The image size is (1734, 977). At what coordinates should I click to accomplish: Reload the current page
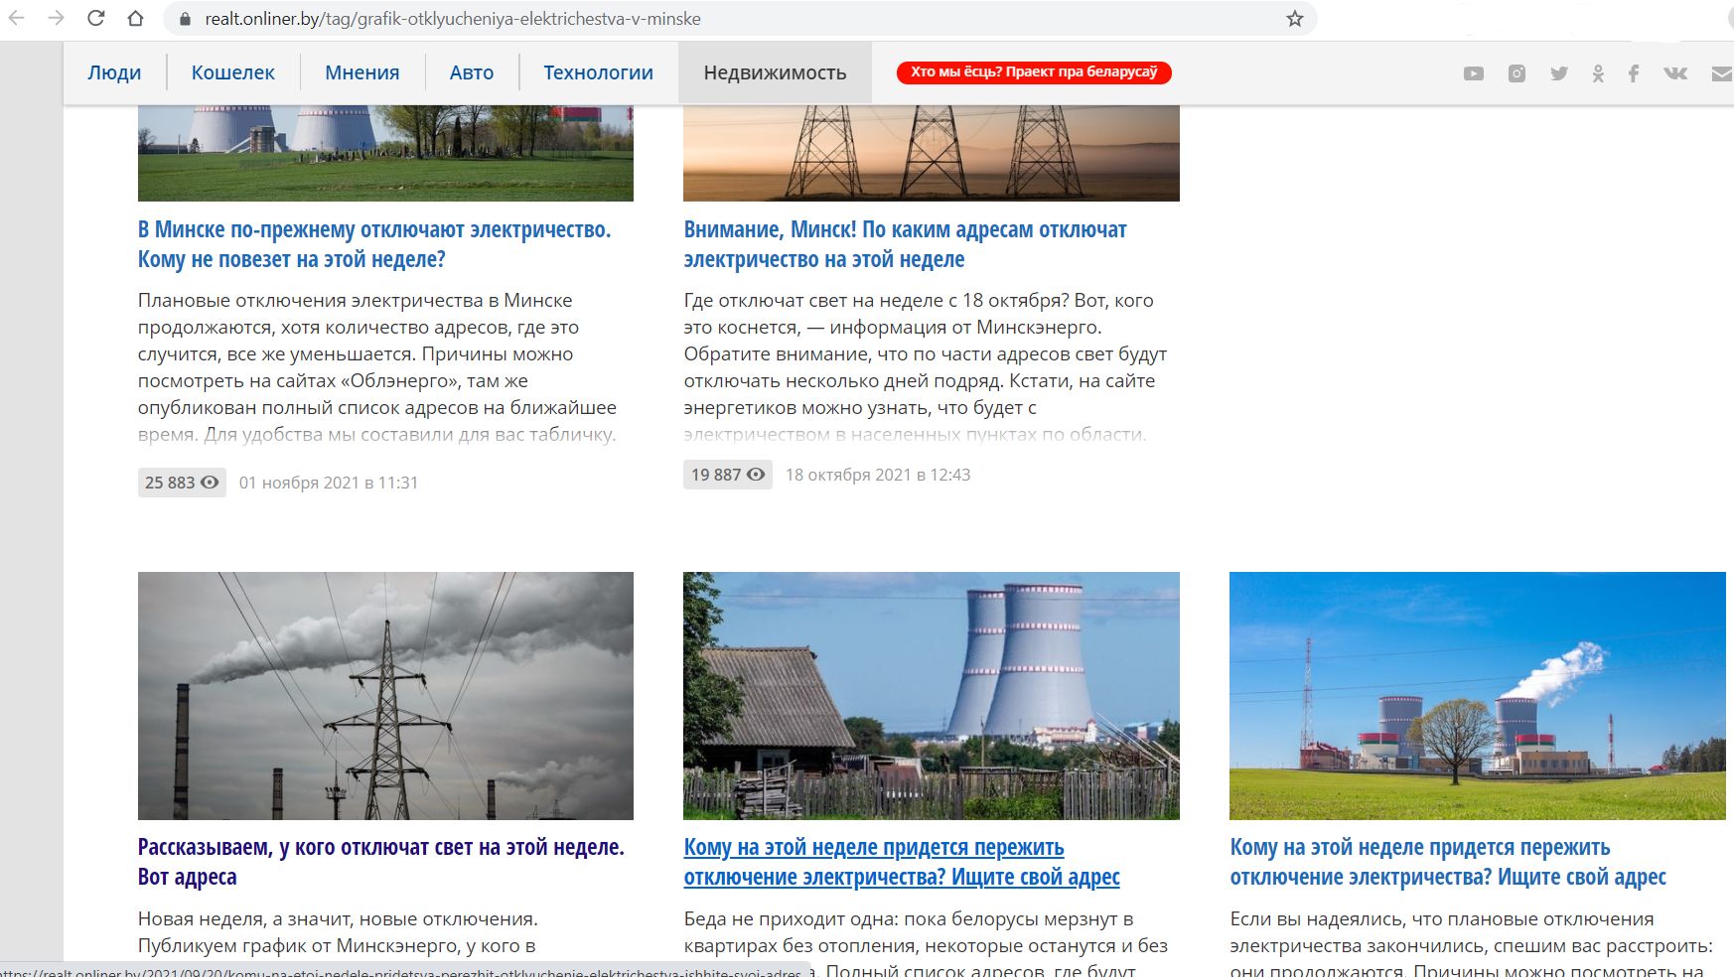point(96,18)
